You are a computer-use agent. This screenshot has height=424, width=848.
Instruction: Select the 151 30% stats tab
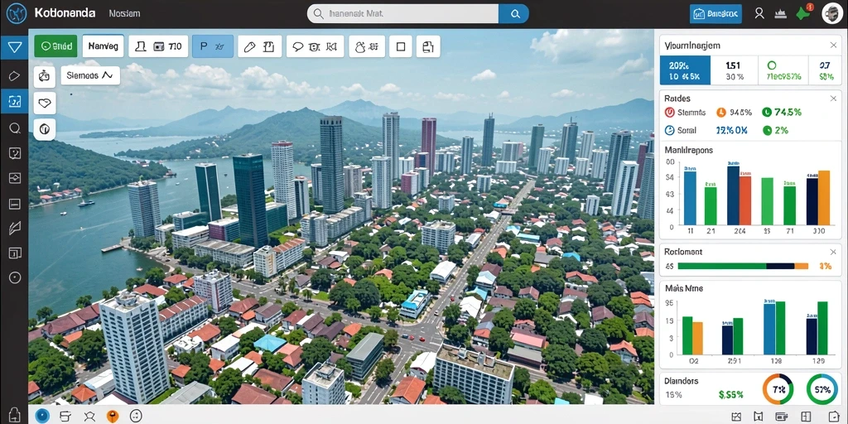click(735, 71)
